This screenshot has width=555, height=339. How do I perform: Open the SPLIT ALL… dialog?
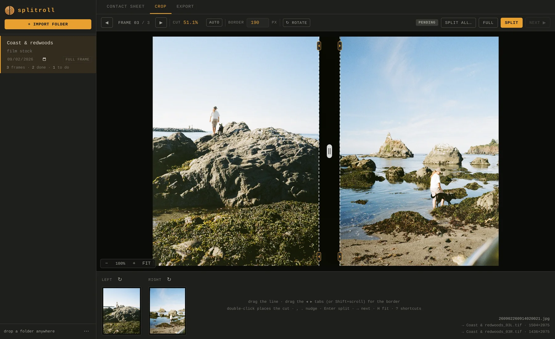[458, 22]
